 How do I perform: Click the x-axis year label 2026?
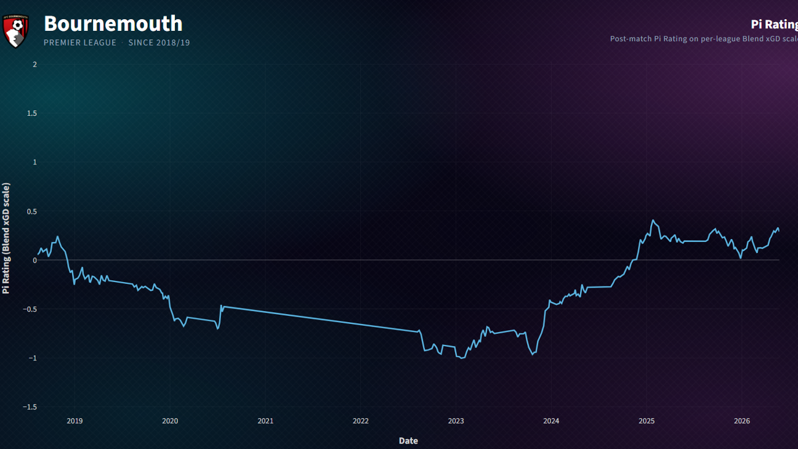(742, 421)
